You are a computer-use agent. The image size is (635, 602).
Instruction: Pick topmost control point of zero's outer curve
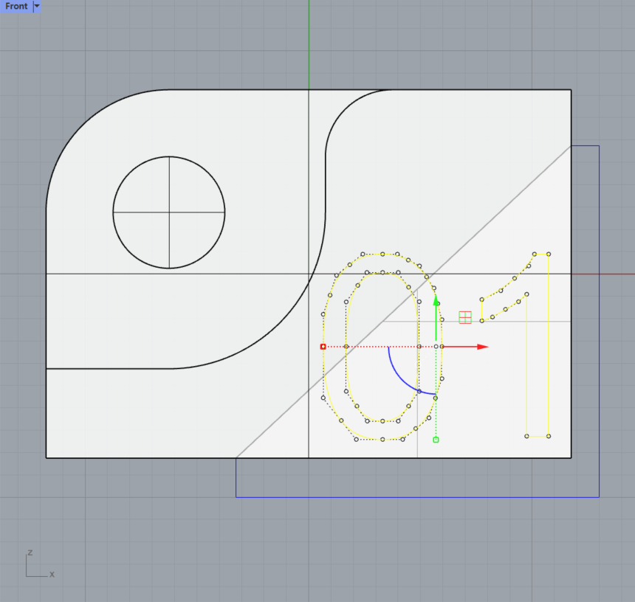pyautogui.click(x=382, y=254)
